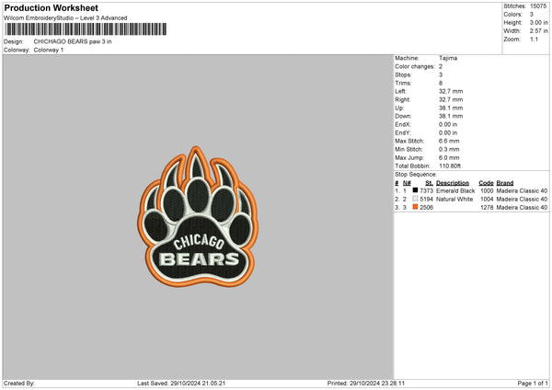Click the 'Right:' label
552x390 pixels.
coord(402,99)
